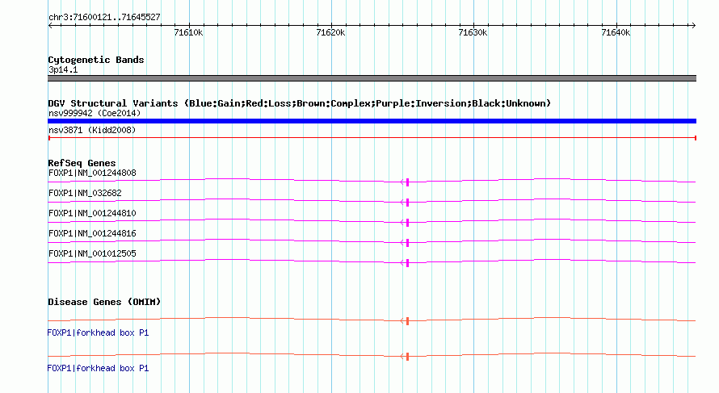This screenshot has width=719, height=393.
Task: Click the chr3:71600121..71645527 coordinate label
Action: (x=104, y=18)
